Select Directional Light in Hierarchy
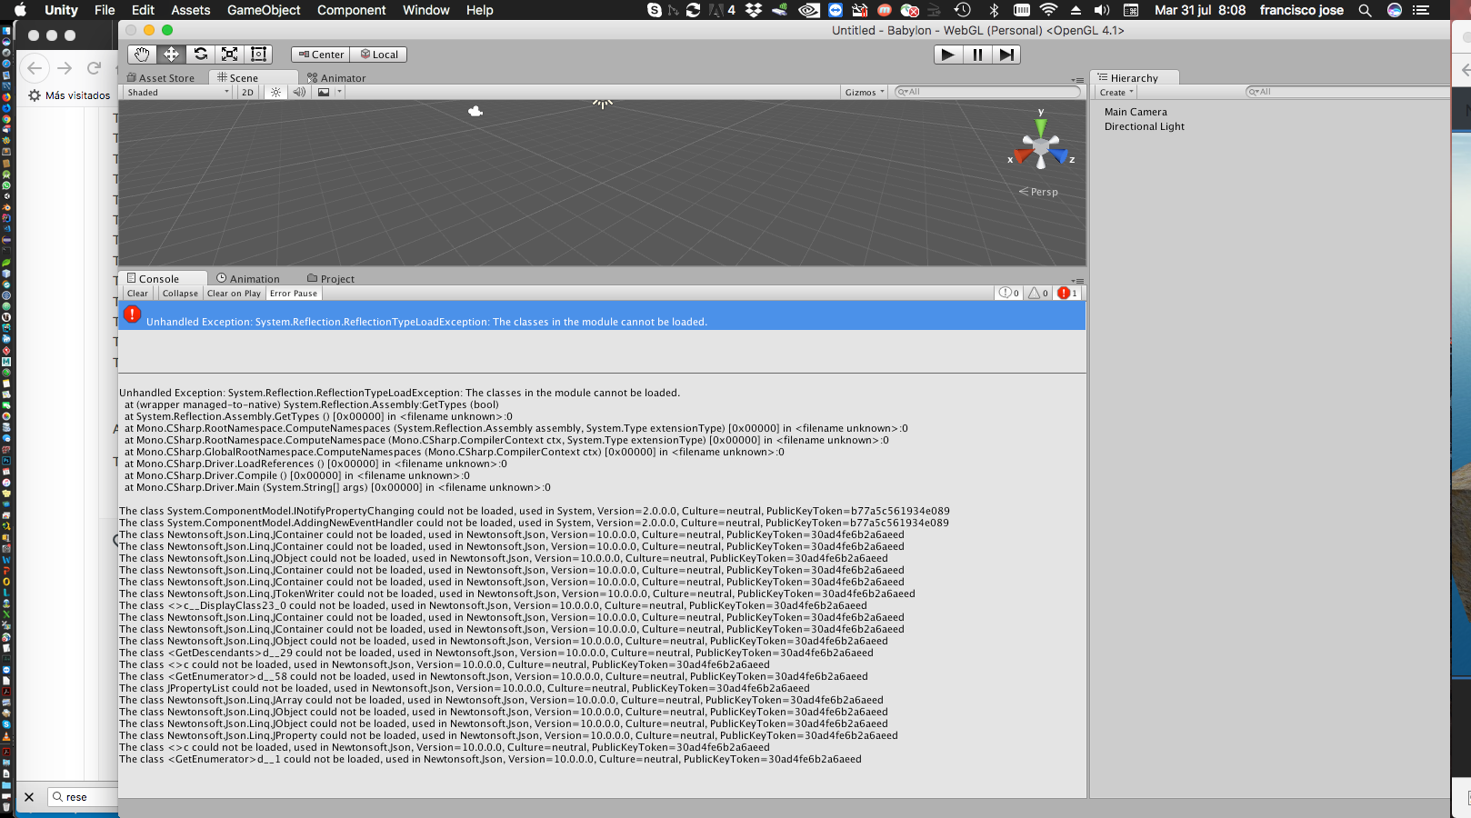Image resolution: width=1471 pixels, height=818 pixels. click(1145, 126)
